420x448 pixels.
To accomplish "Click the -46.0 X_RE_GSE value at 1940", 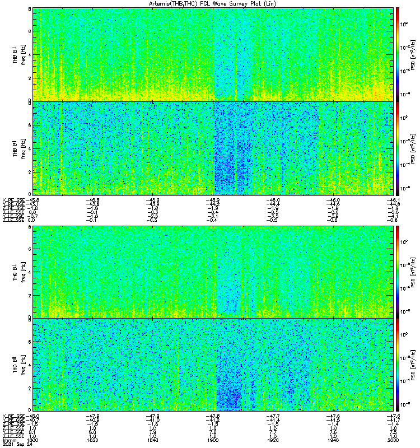I will 333,200.
